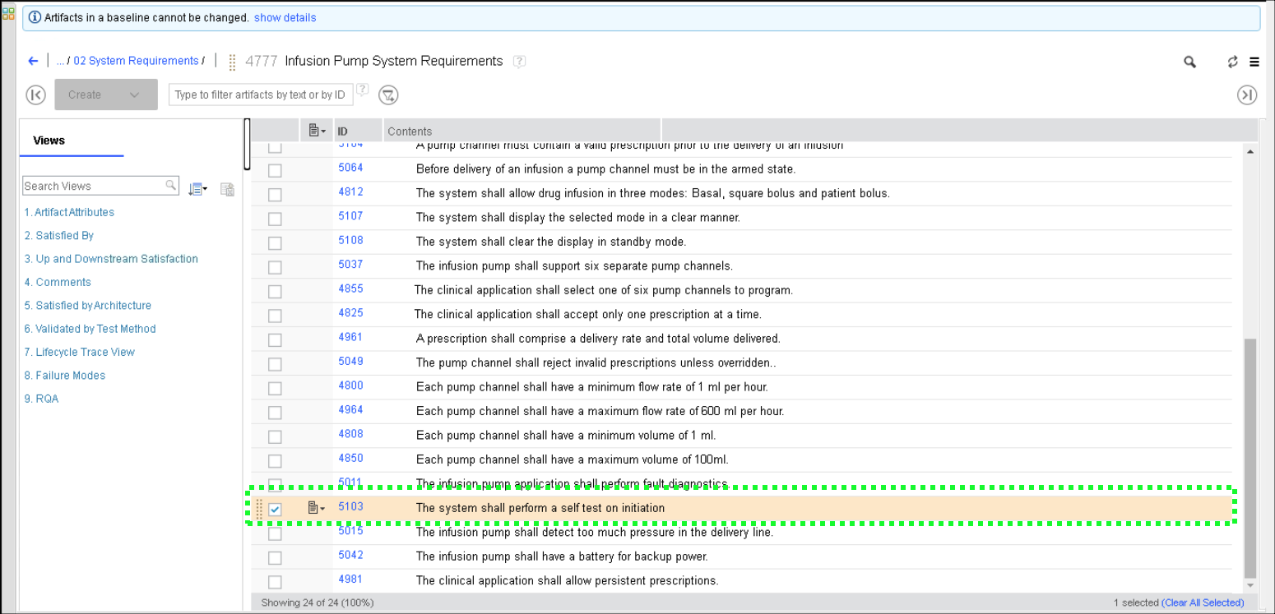Open the hamburger menu at top right
This screenshot has width=1275, height=614.
pos(1254,62)
